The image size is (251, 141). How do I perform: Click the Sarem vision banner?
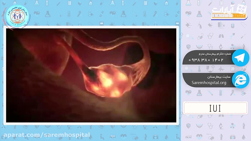[x=229, y=16]
